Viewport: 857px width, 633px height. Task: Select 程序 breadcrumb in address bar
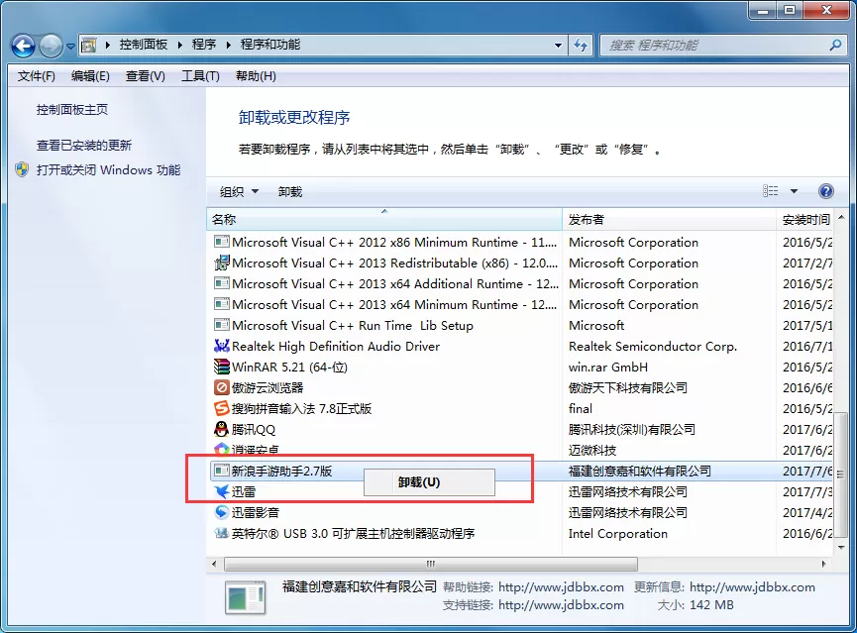coord(204,45)
